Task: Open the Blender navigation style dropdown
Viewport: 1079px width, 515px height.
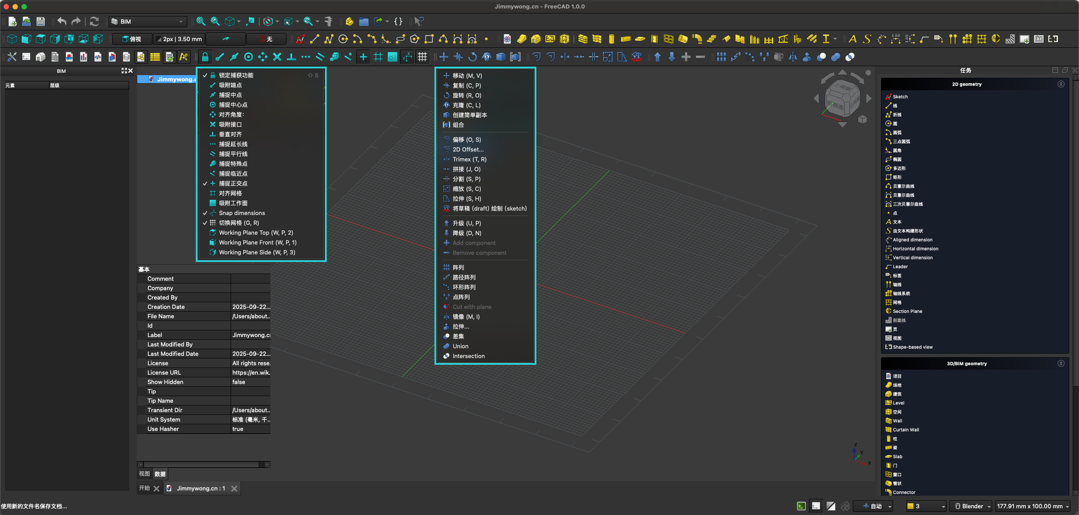Action: click(972, 506)
